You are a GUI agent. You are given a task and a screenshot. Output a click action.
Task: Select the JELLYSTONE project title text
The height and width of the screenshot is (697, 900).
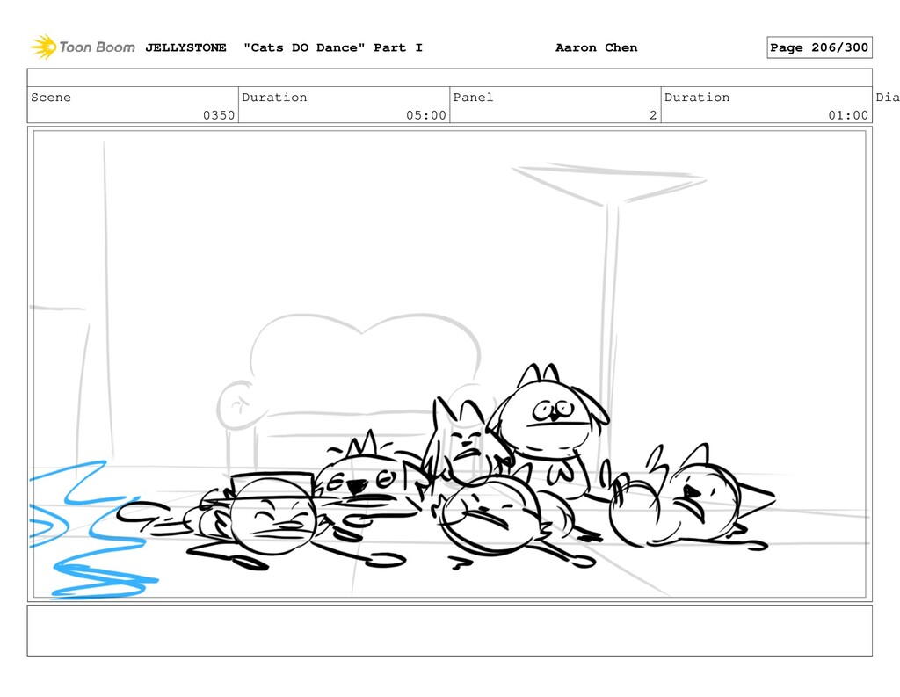(x=185, y=47)
